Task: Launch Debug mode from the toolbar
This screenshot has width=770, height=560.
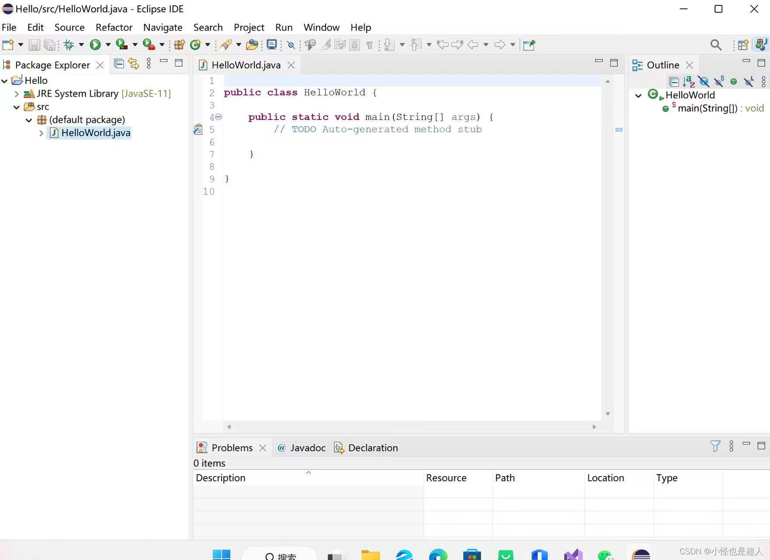Action: (x=69, y=45)
